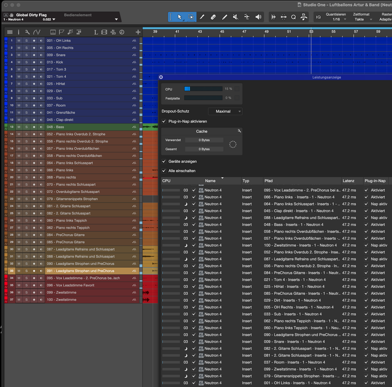The image size is (392, 387).
Task: Open the Dropout-Schutz Maximal dropdown
Action: coord(225,111)
